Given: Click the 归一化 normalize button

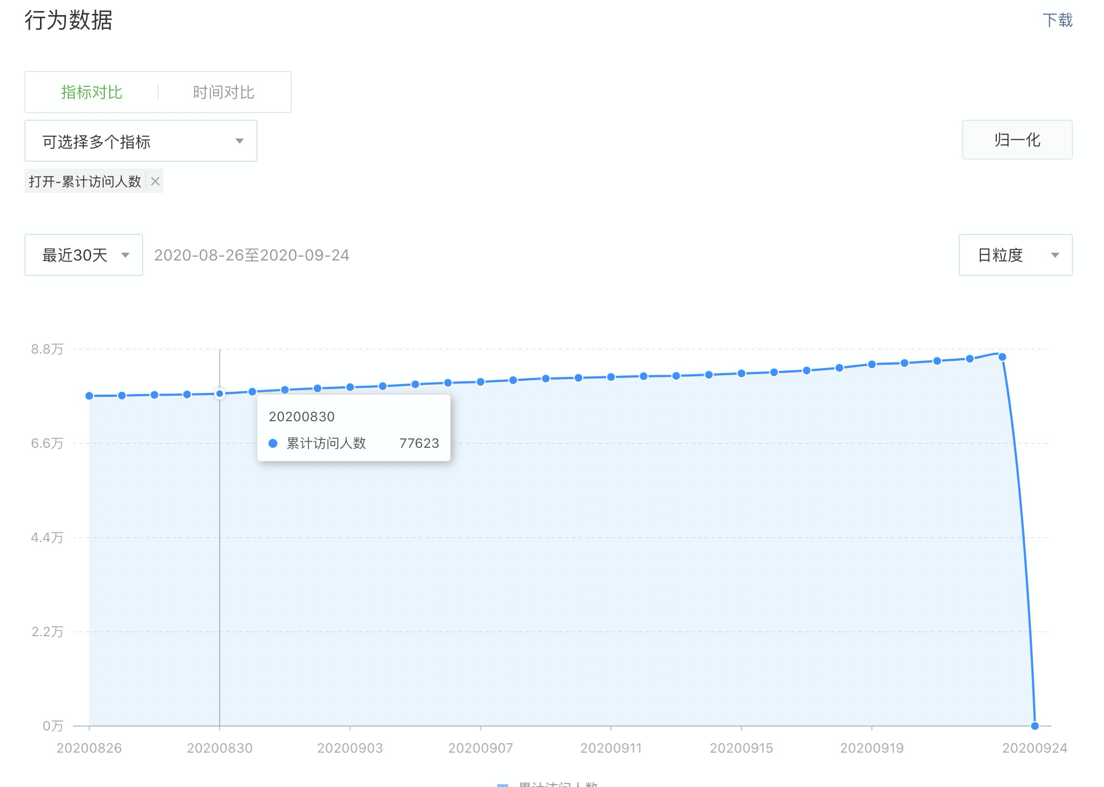Looking at the screenshot, I should click(1017, 140).
